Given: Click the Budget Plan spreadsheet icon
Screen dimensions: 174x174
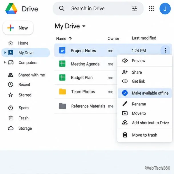Looking at the screenshot, I should click(x=62, y=77).
